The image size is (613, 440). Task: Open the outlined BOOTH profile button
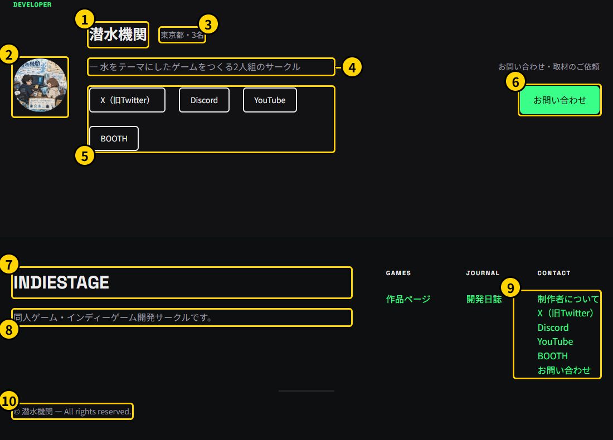click(x=114, y=138)
